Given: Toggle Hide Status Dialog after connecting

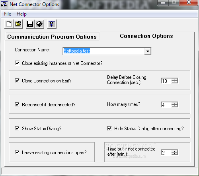Looking at the screenshot, I should click(x=109, y=128).
